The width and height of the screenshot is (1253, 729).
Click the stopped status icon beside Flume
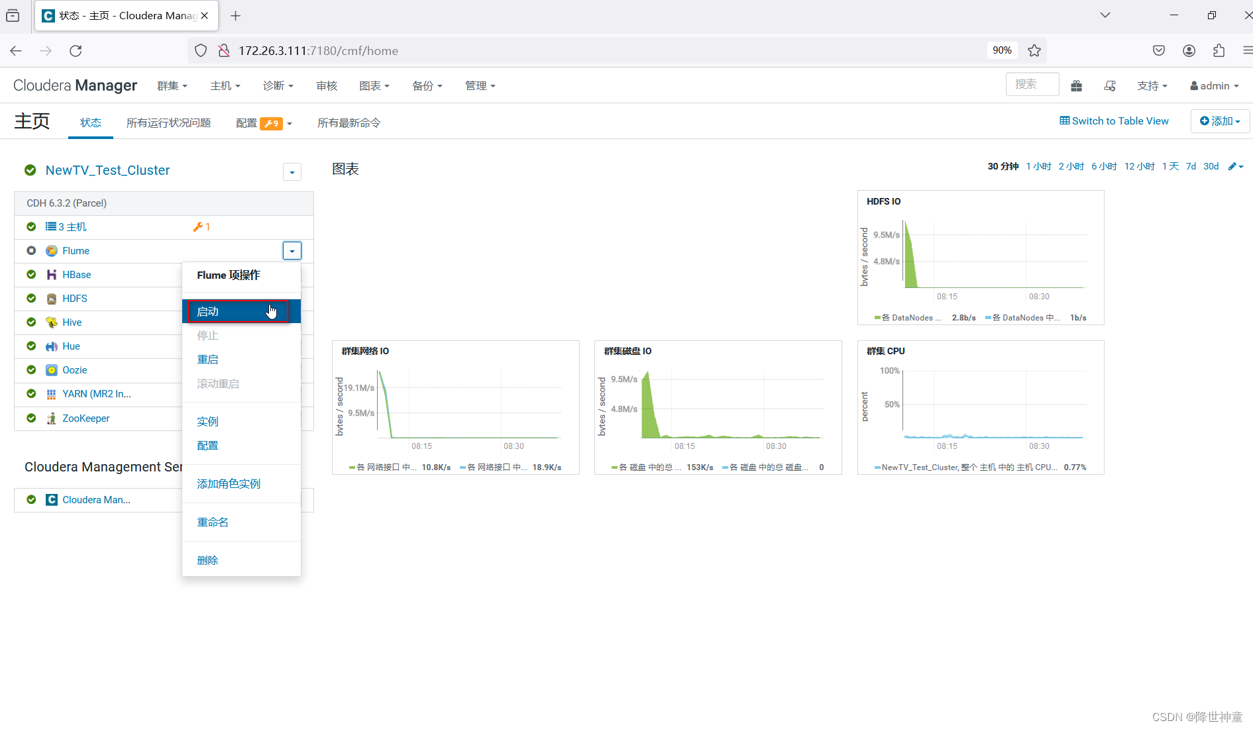(x=31, y=251)
